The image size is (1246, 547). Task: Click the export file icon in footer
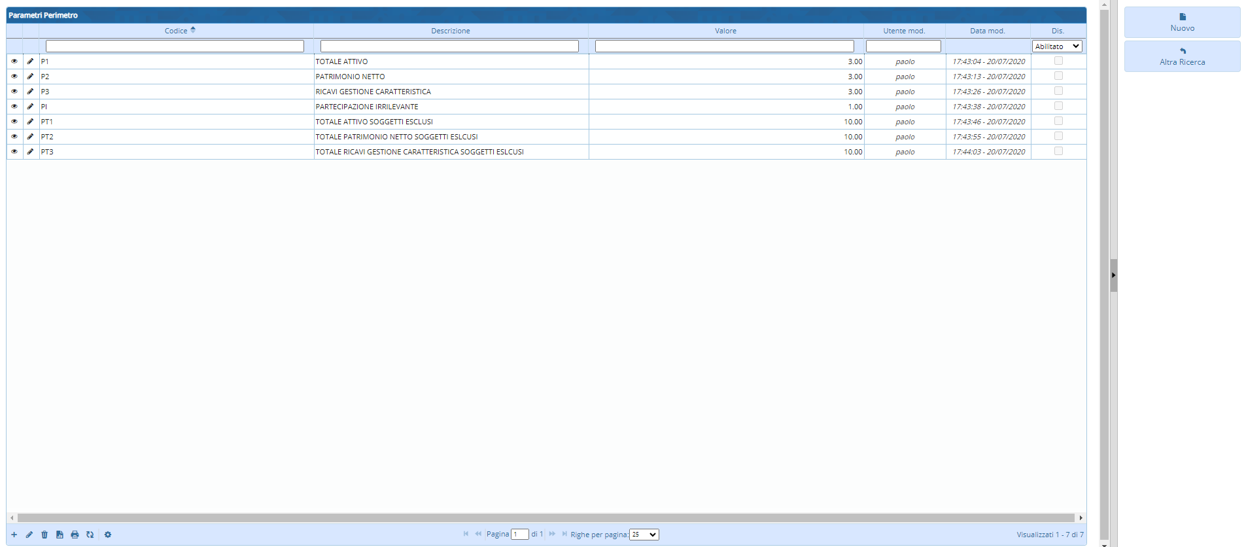coord(60,535)
